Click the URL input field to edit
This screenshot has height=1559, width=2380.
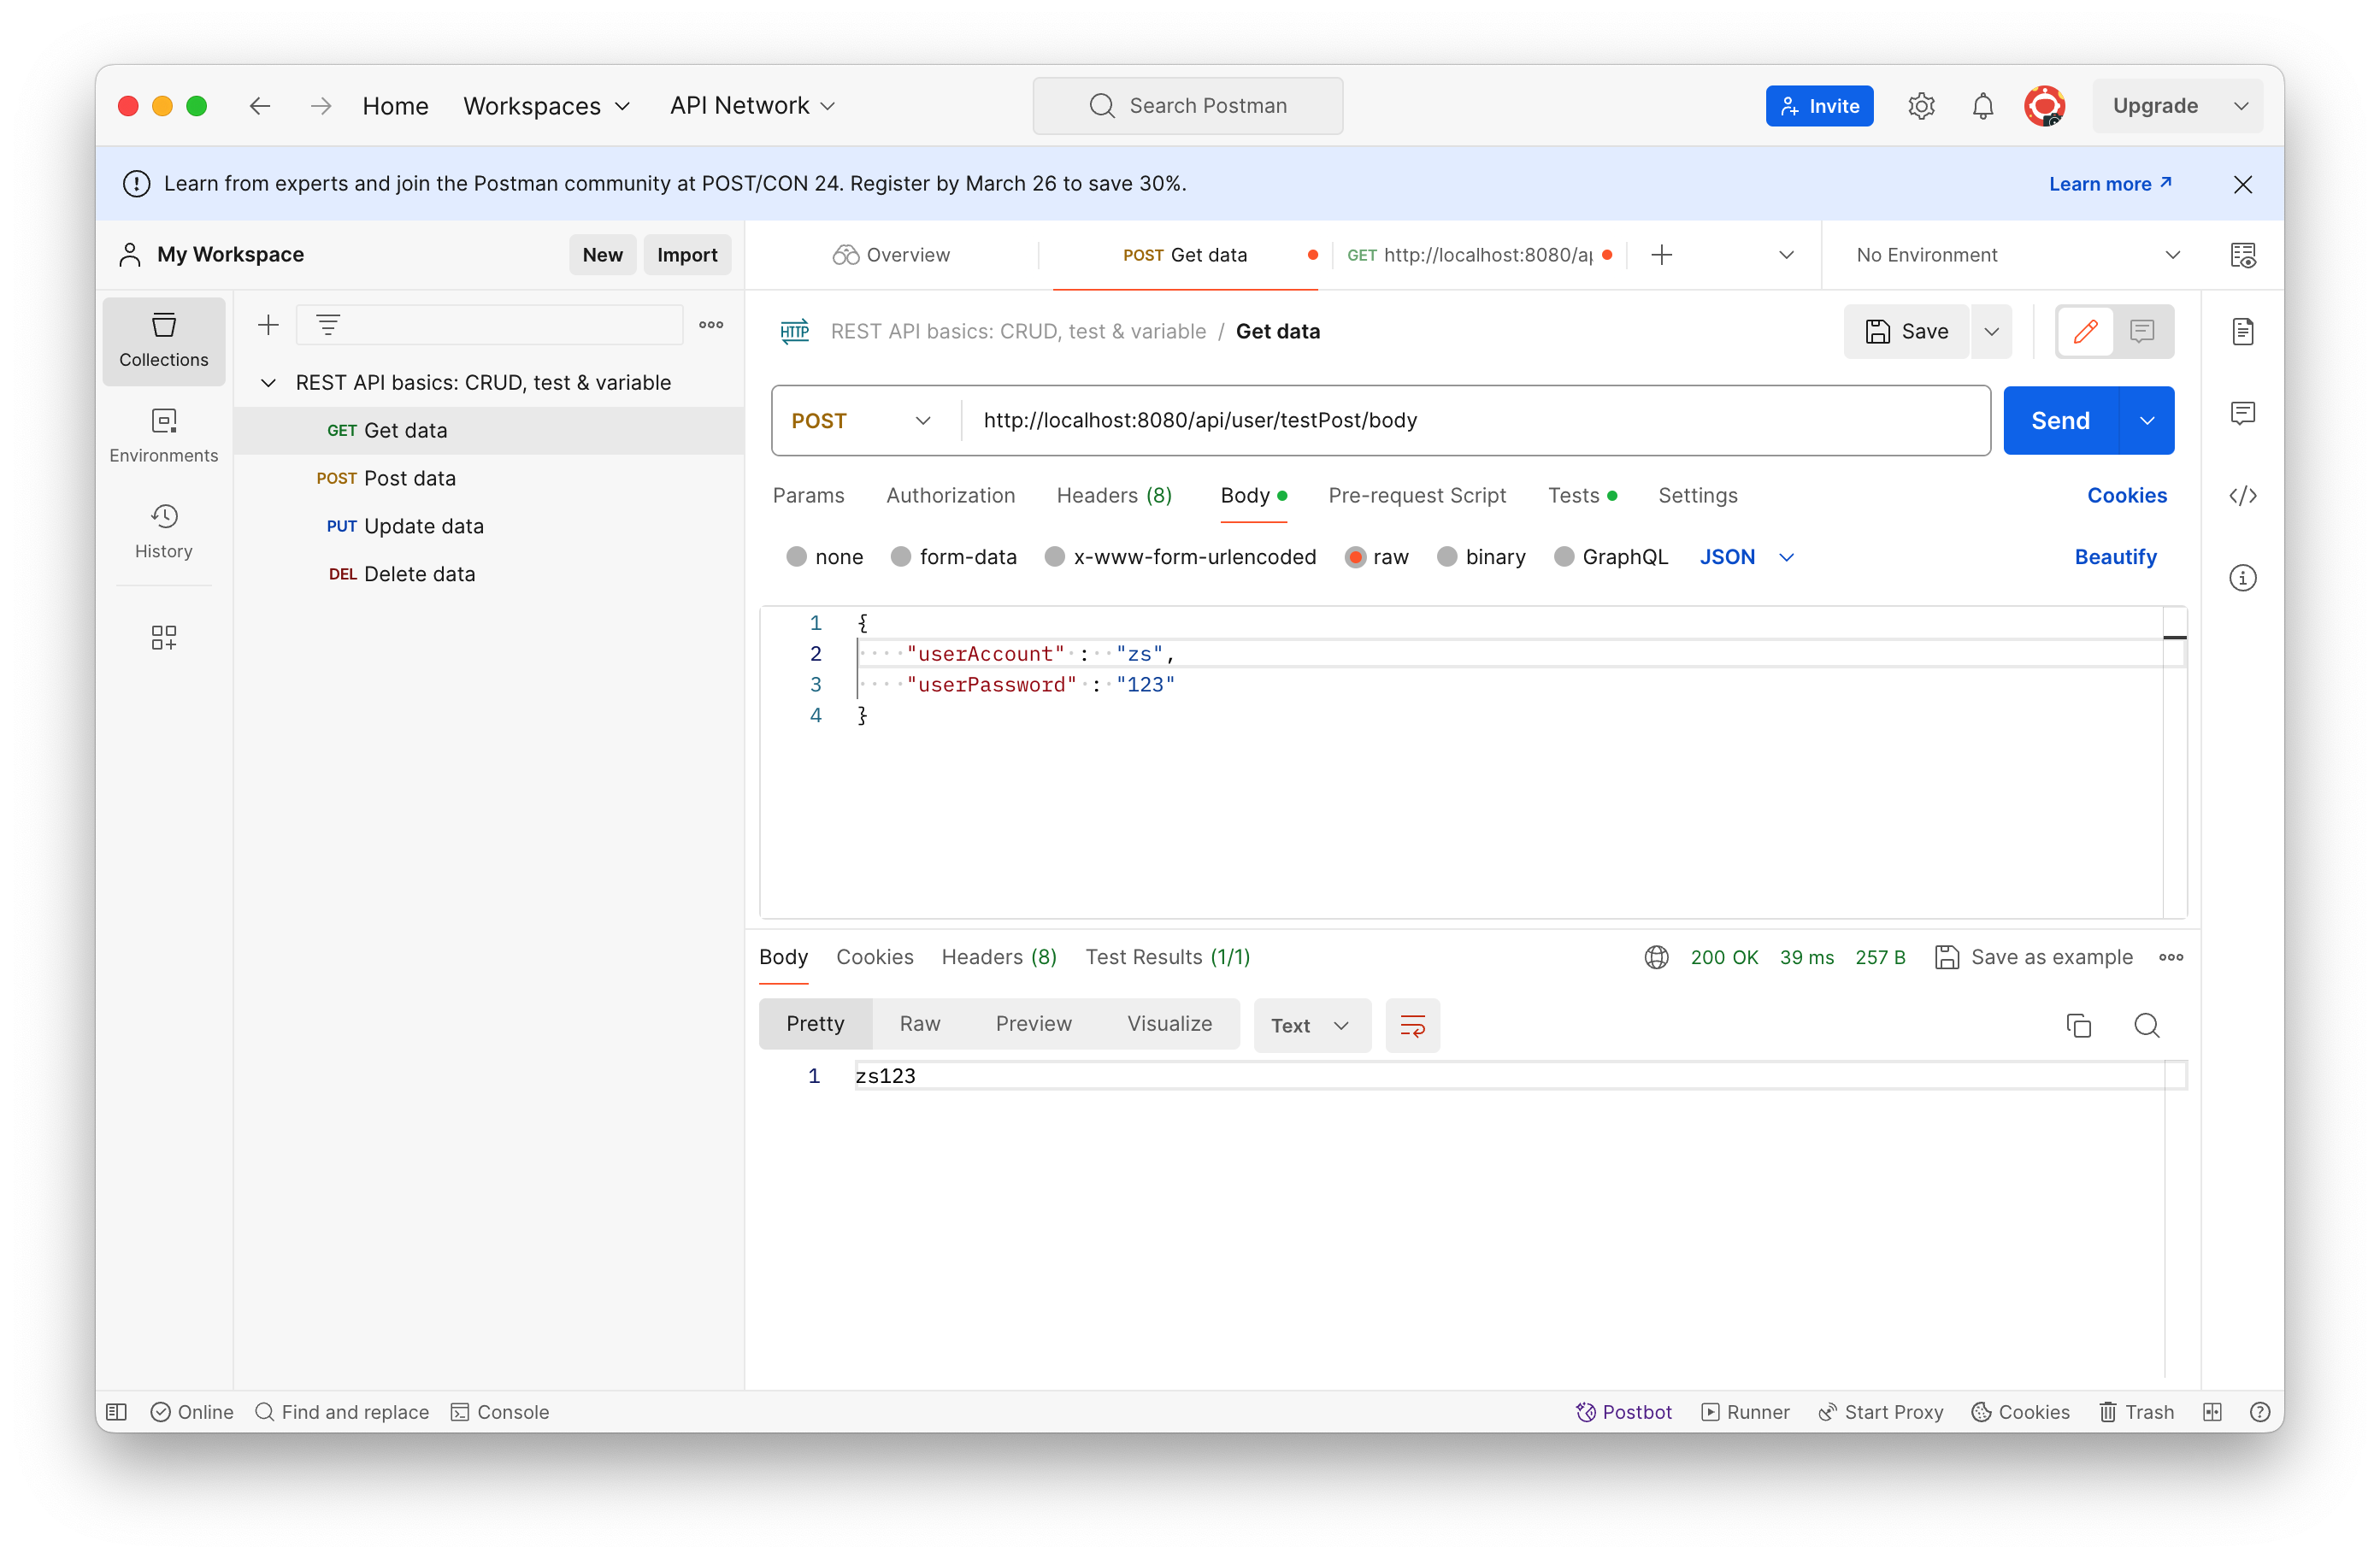(1477, 420)
